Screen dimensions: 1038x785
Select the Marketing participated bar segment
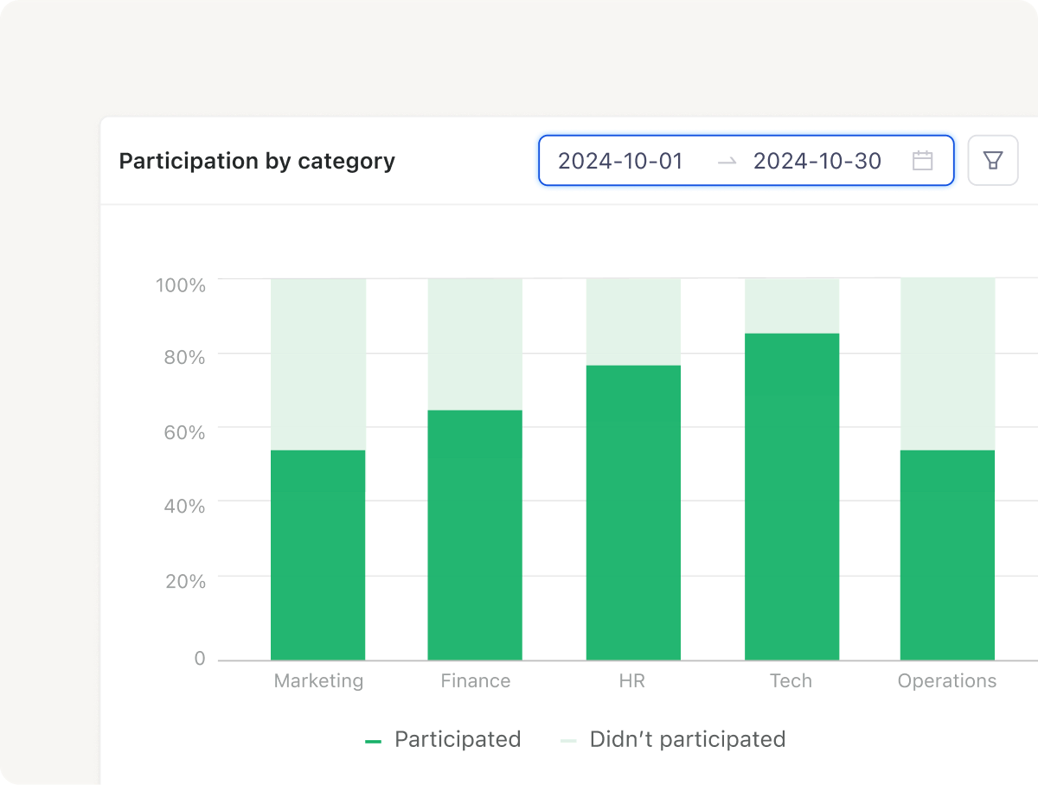pyautogui.click(x=317, y=555)
